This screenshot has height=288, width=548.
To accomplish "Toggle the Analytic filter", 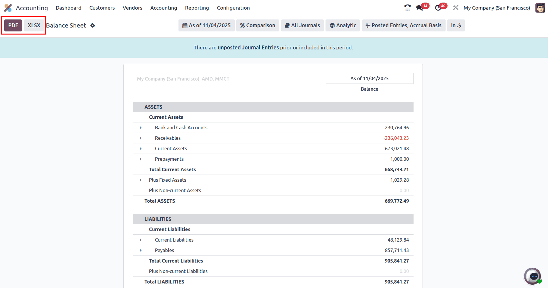I will tap(343, 25).
